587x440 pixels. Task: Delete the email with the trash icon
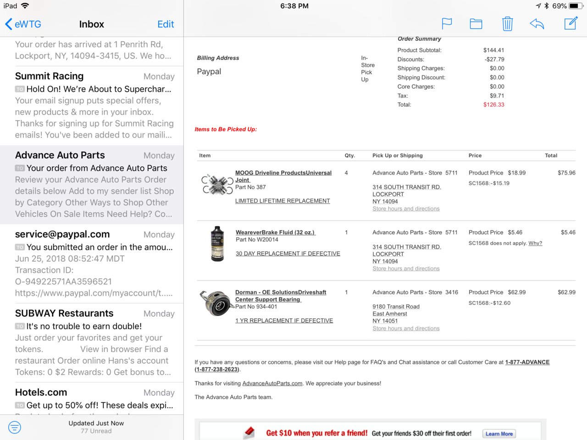507,24
